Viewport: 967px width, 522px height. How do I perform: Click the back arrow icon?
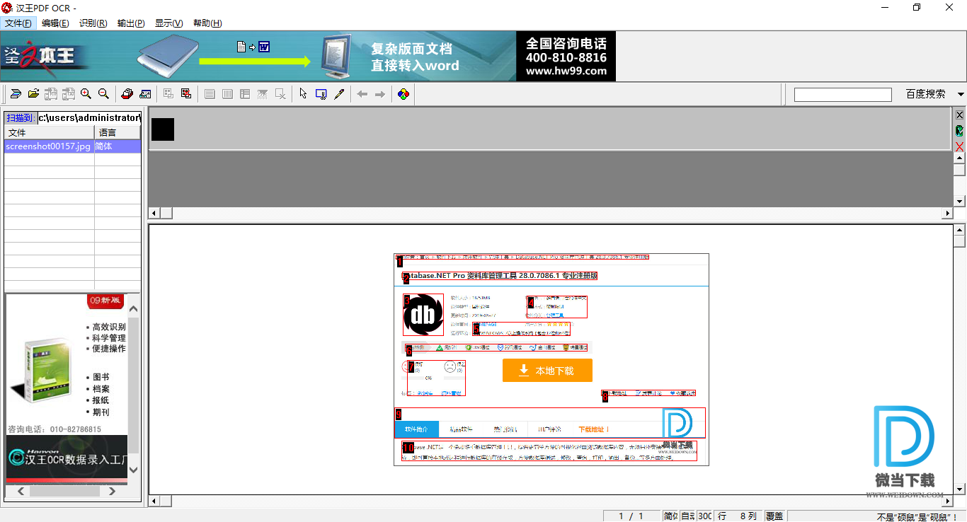(x=362, y=93)
